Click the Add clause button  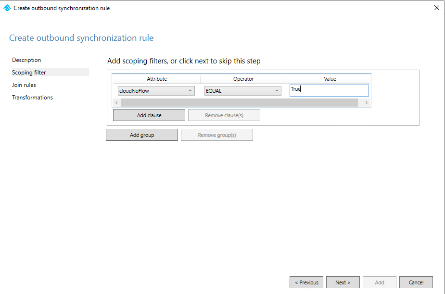pos(149,115)
